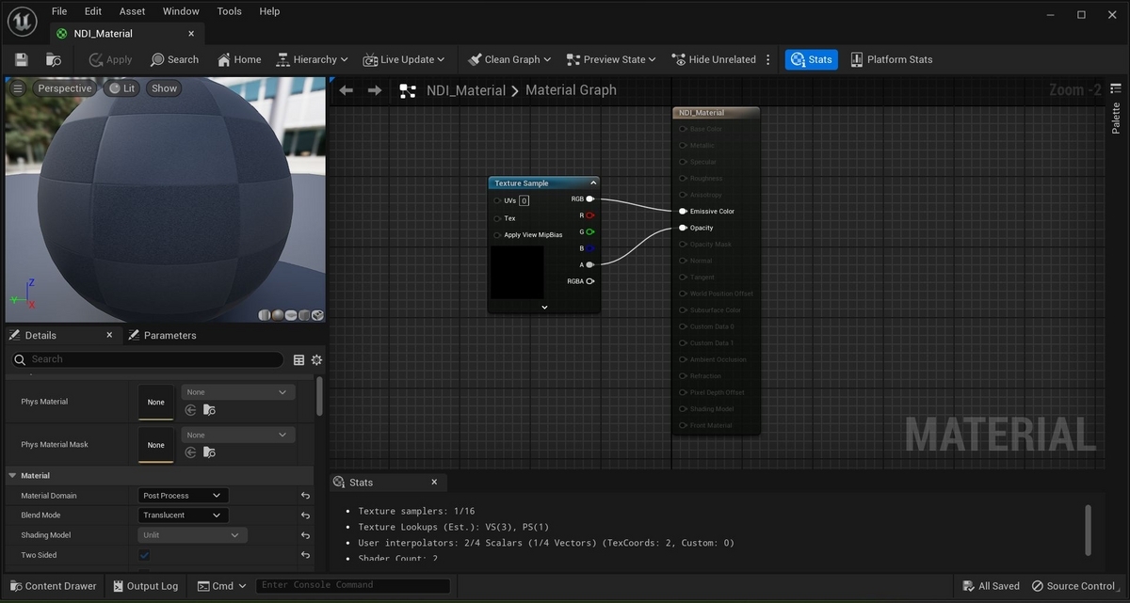Click the Platform Stats button
This screenshot has height=603, width=1130.
point(892,59)
